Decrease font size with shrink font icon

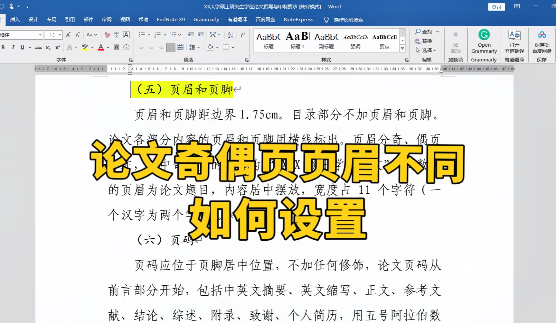point(78,35)
